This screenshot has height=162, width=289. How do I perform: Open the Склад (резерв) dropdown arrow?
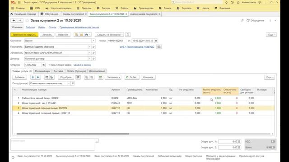pos(69,83)
